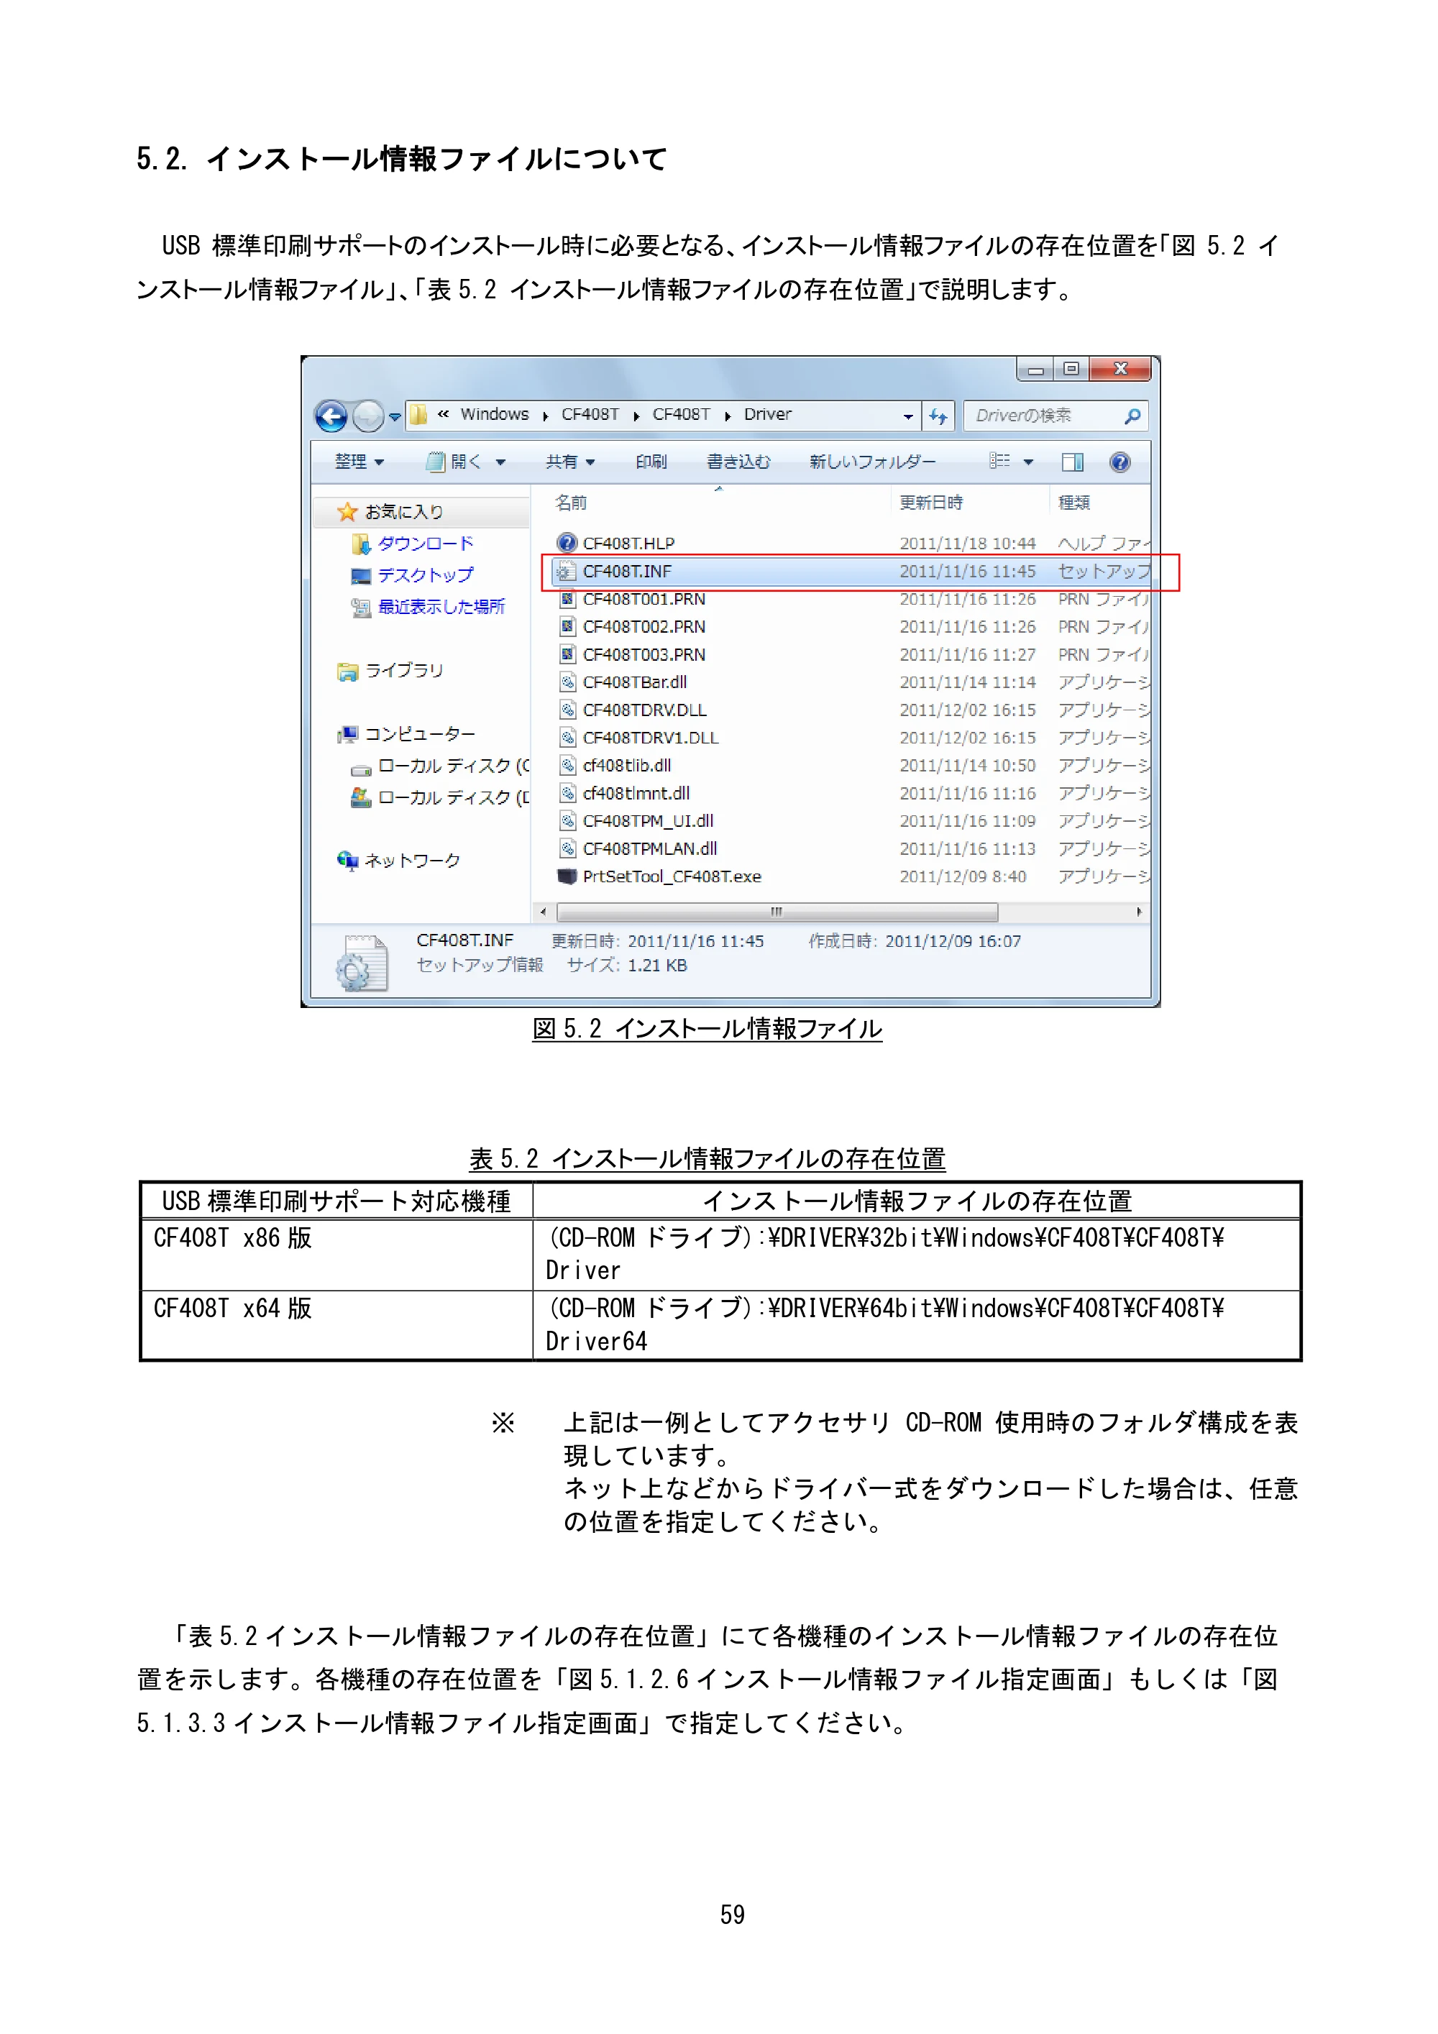
Task: Click the change view icon
Action: pos(999,461)
